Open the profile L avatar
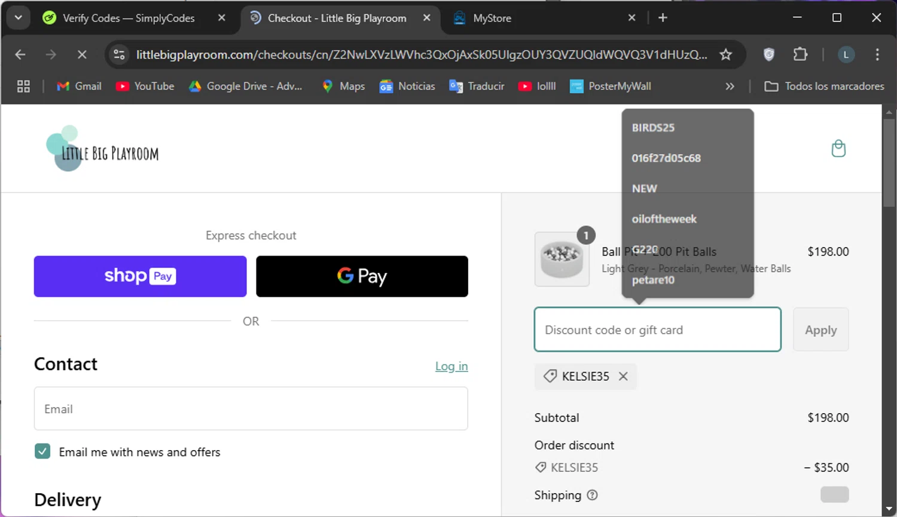 click(x=846, y=55)
